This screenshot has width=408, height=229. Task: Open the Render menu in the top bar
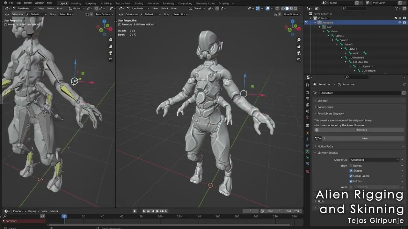click(28, 3)
